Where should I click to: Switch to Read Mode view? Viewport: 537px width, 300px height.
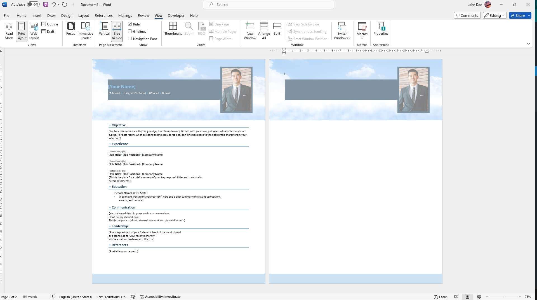click(9, 31)
